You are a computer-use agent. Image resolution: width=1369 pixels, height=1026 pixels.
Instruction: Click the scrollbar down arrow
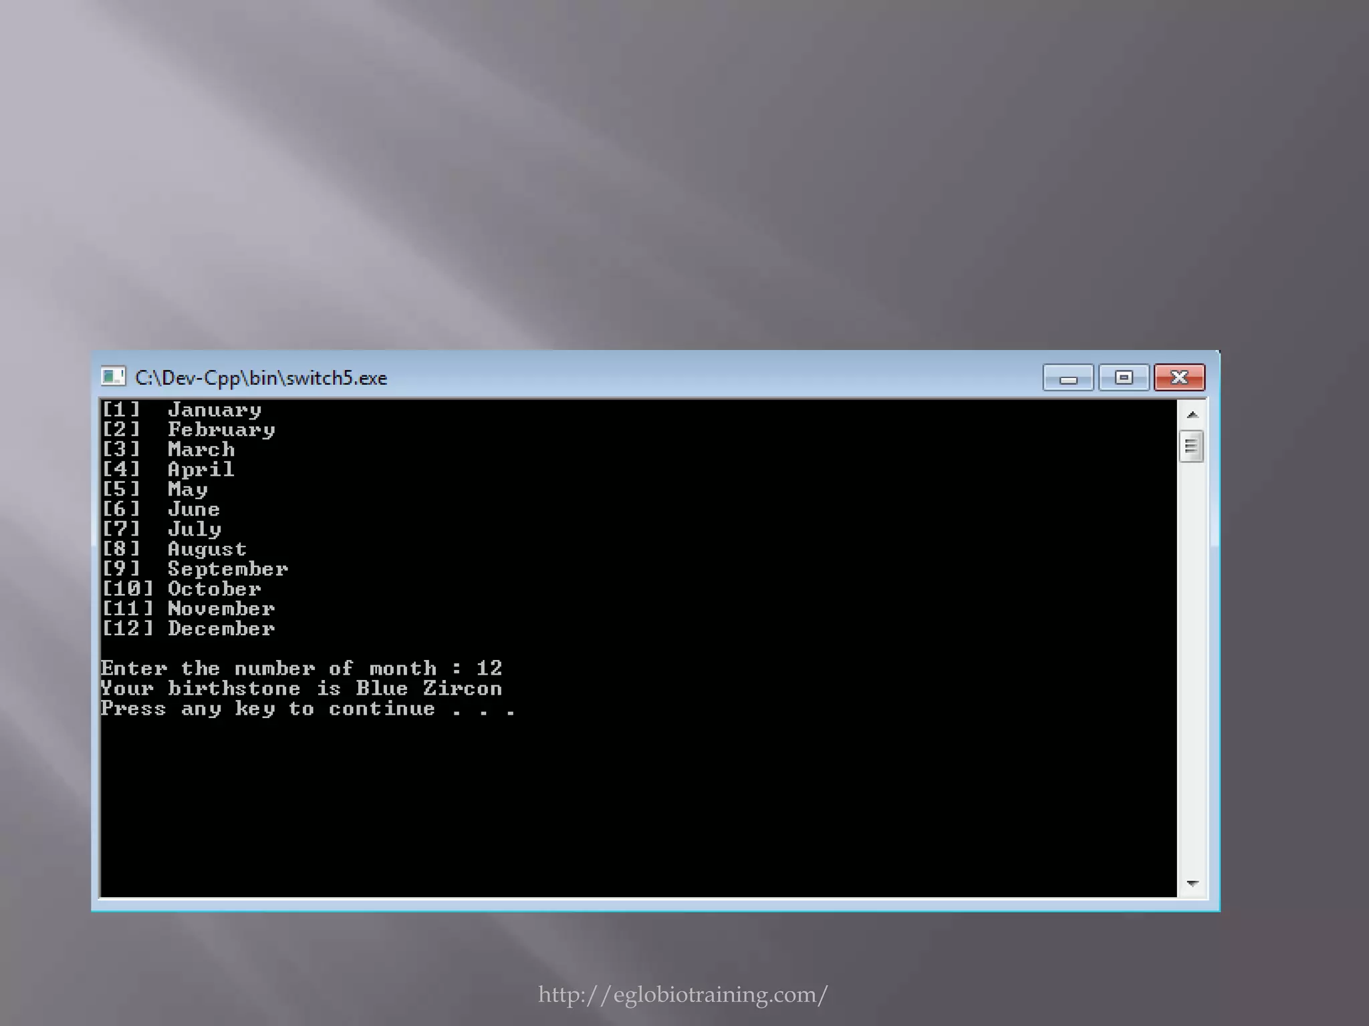[1192, 883]
